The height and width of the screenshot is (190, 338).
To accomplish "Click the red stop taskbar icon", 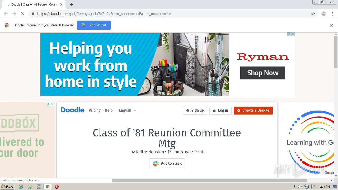I will click(x=57, y=187).
